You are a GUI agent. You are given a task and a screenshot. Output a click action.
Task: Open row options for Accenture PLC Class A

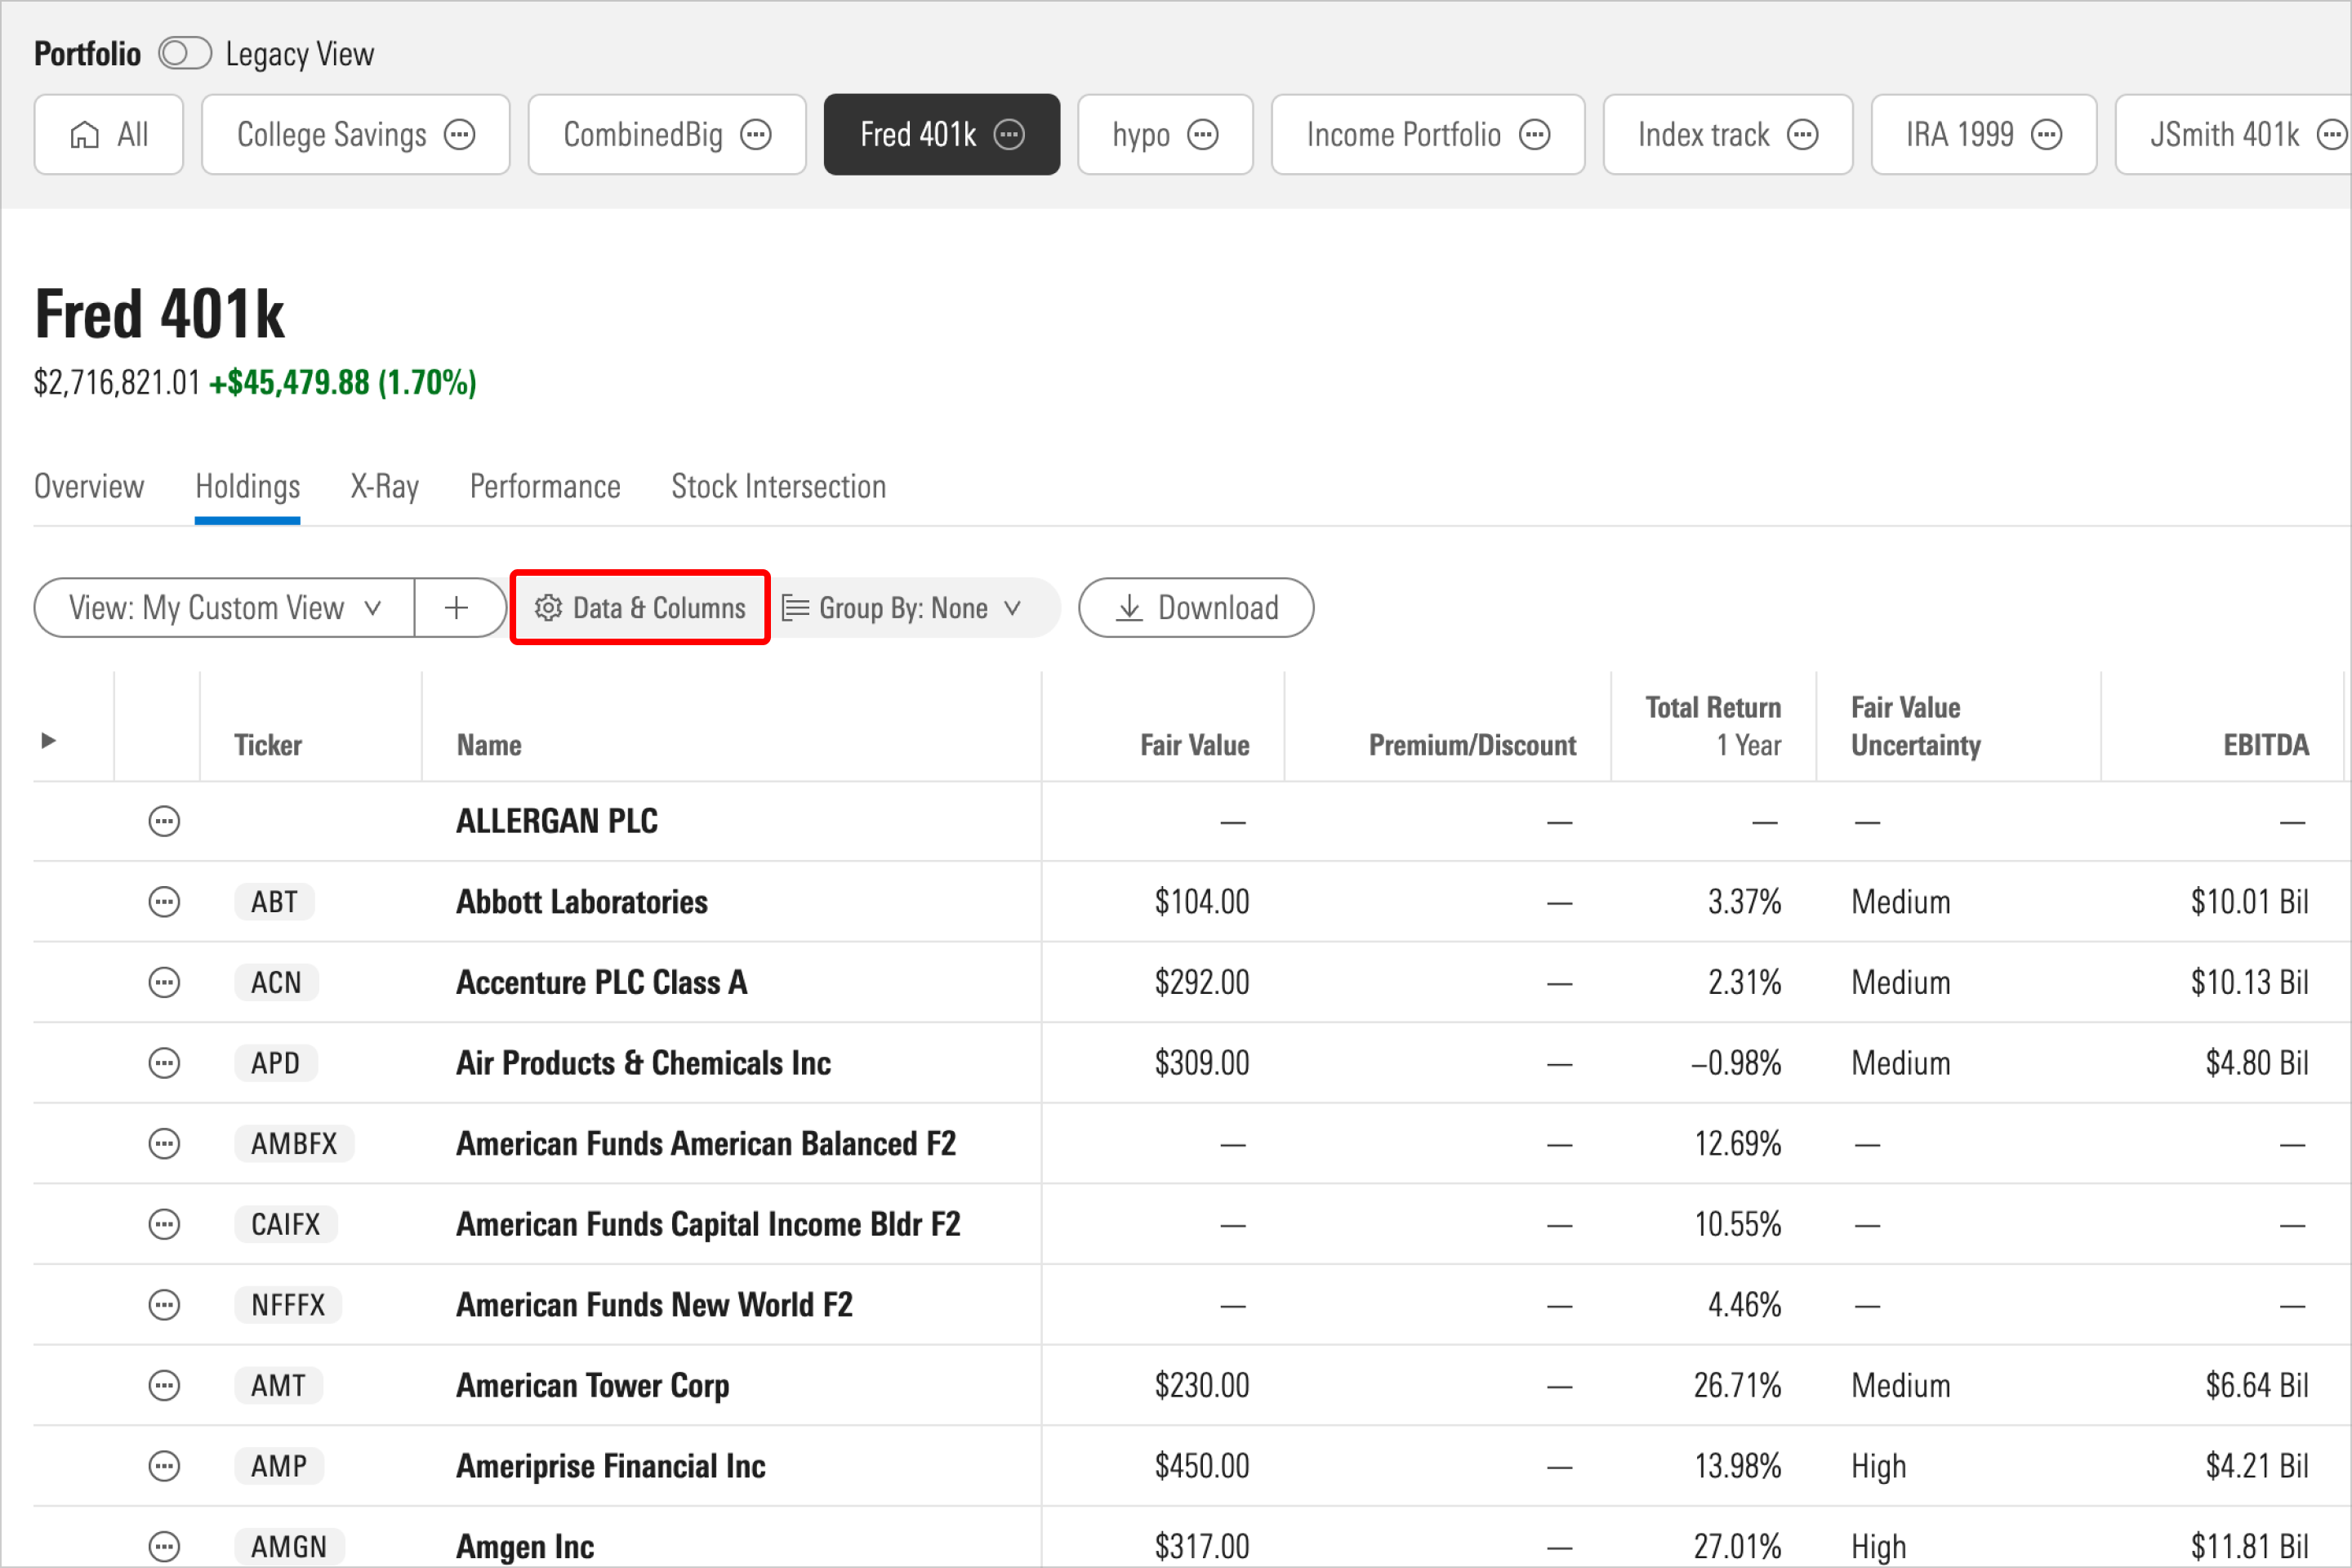164,983
